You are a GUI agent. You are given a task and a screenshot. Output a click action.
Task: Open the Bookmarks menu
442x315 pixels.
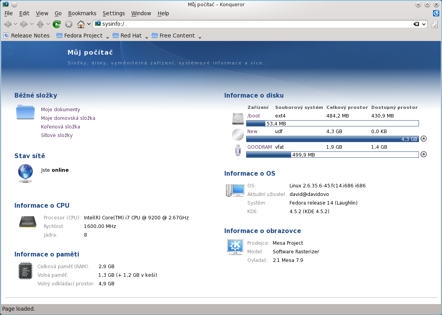coord(82,13)
